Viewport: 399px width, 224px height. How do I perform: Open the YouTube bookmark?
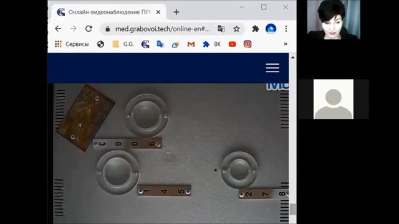pyautogui.click(x=232, y=44)
